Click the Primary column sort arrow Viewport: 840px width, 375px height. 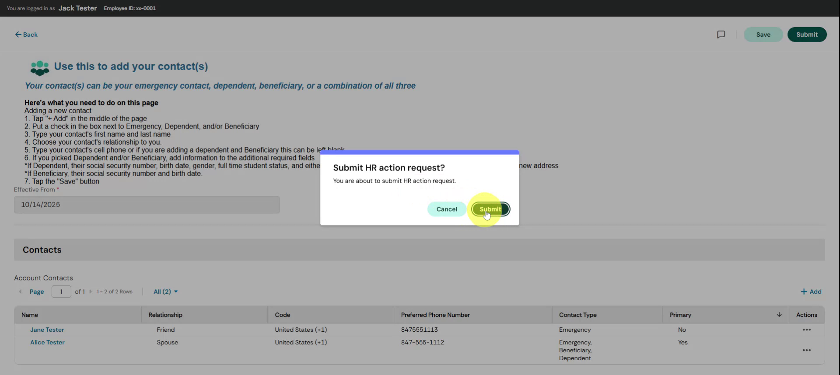click(x=779, y=315)
